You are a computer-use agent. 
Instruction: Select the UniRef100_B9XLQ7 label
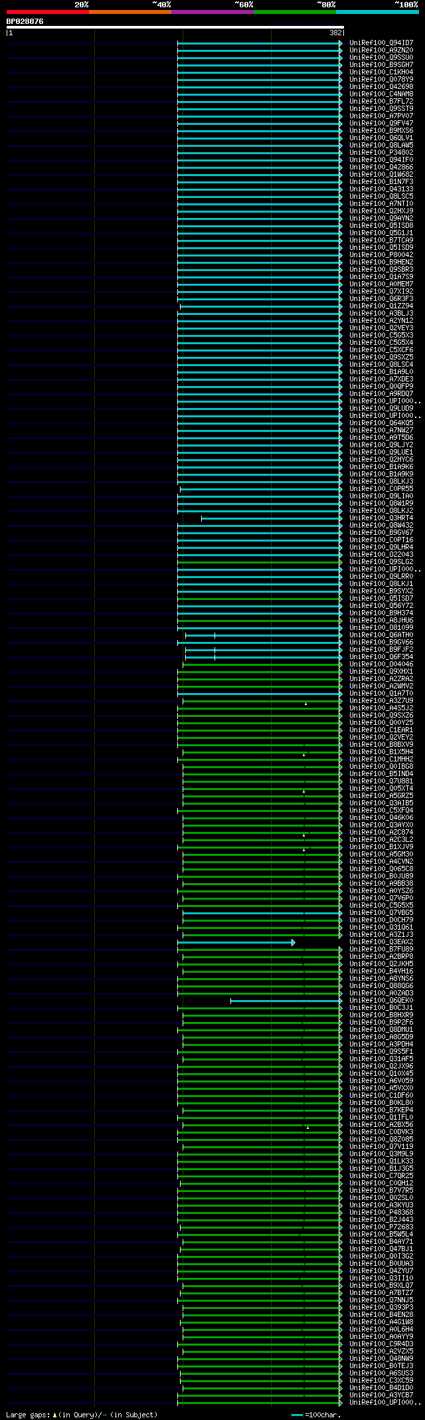point(381,1285)
